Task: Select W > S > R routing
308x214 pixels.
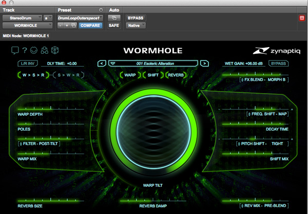Action: click(33, 75)
